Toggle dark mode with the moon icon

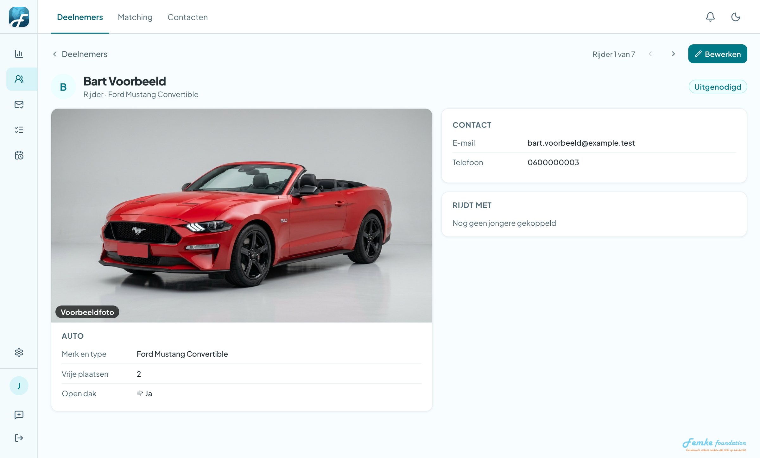coord(736,17)
